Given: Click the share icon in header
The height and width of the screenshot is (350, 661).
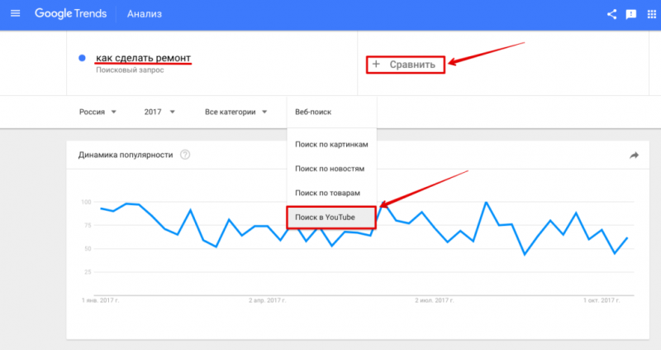Looking at the screenshot, I should [x=611, y=14].
